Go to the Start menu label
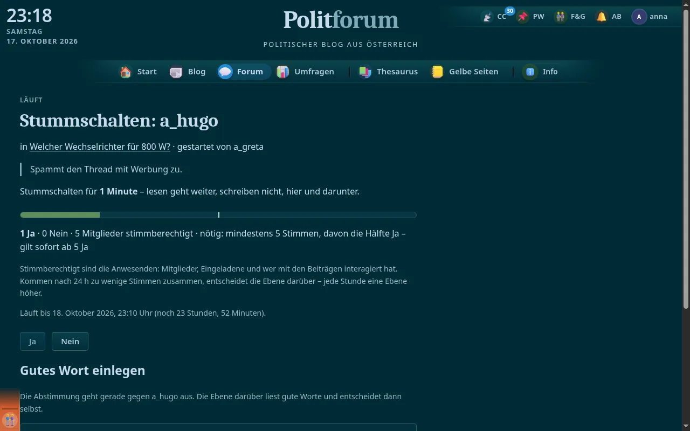The image size is (690, 431). 147,72
